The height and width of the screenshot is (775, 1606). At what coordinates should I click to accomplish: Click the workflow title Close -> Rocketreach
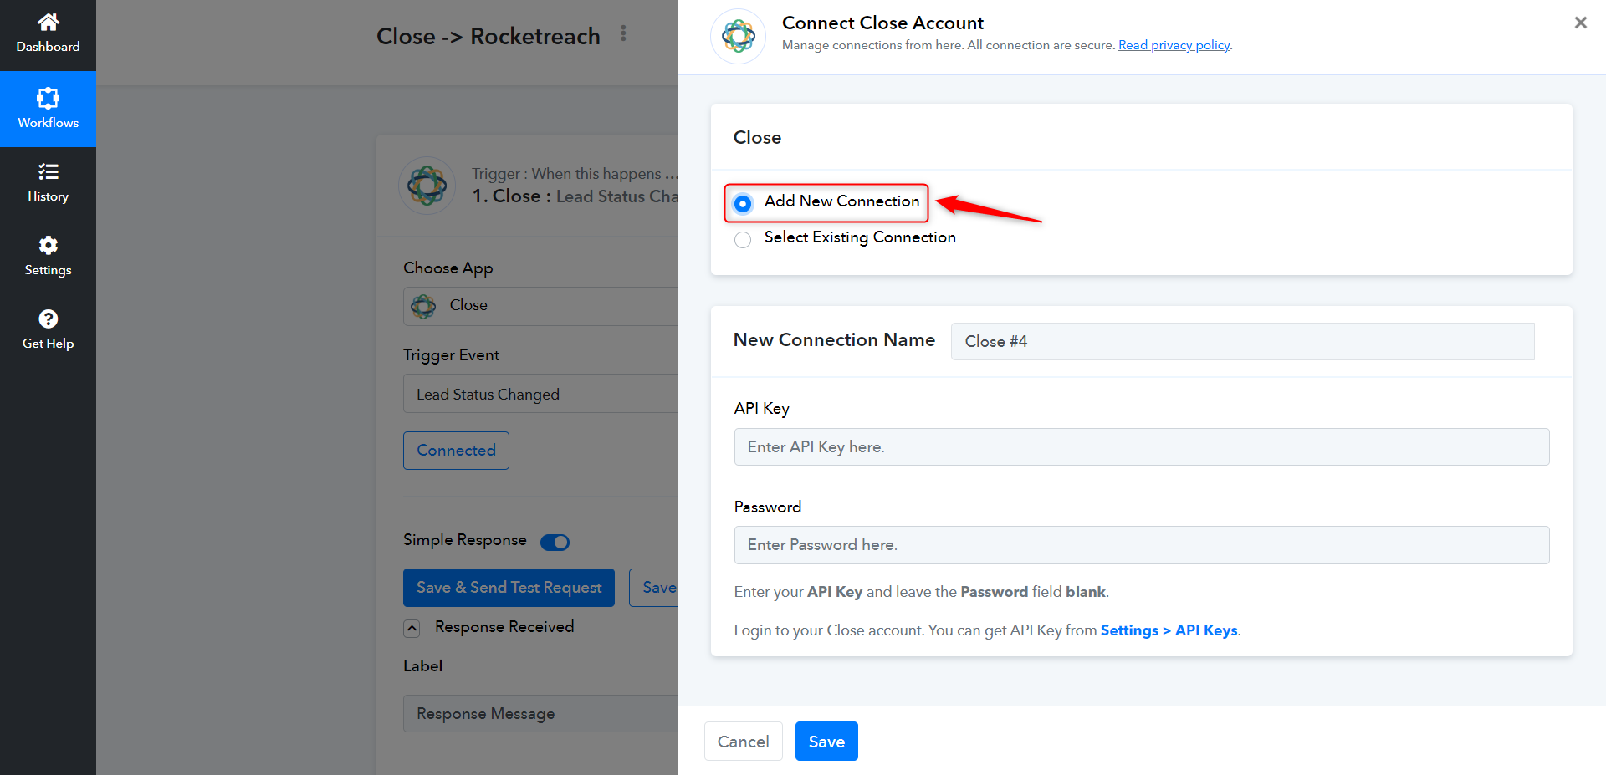488,36
